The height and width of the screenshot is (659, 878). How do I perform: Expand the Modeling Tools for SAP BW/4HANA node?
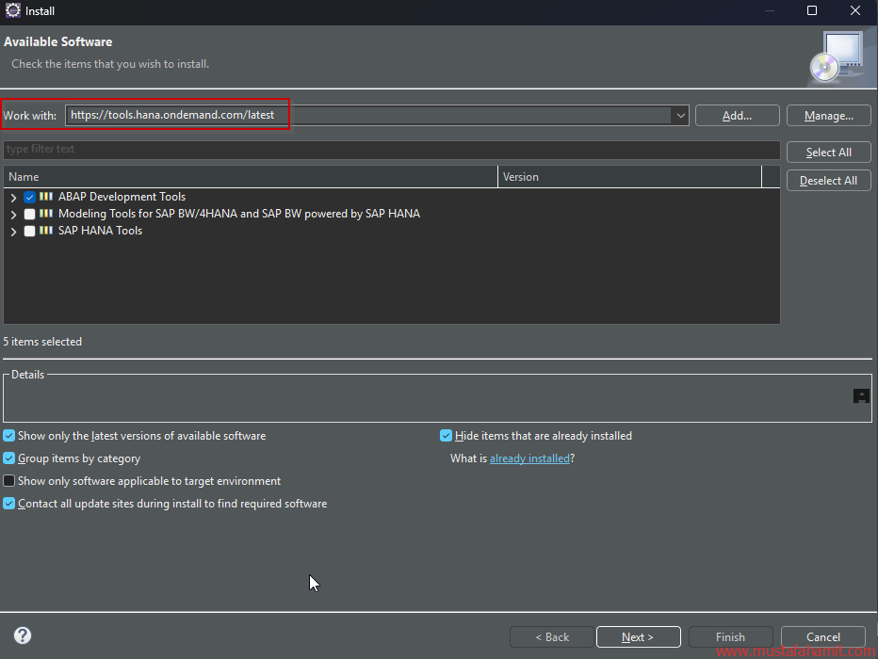[13, 215]
